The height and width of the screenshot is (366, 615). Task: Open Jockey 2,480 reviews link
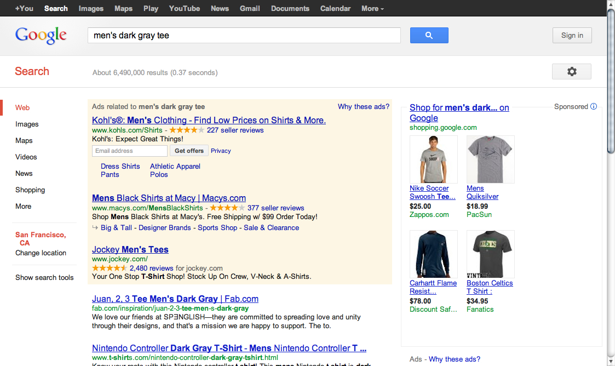tap(151, 268)
